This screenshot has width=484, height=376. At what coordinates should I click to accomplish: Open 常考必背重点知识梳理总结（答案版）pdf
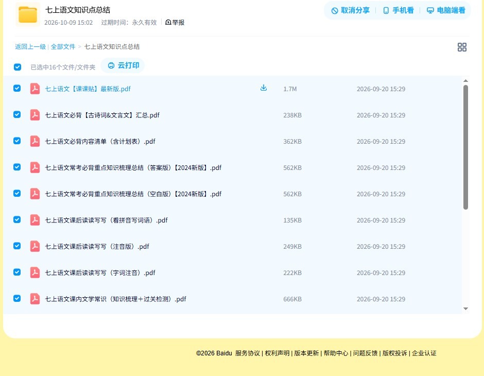(133, 167)
